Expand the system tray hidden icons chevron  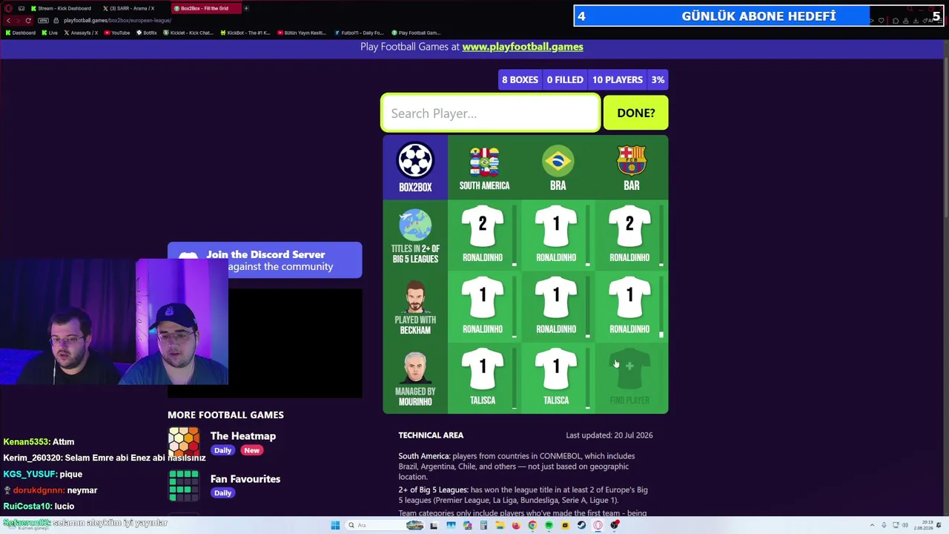pyautogui.click(x=872, y=525)
